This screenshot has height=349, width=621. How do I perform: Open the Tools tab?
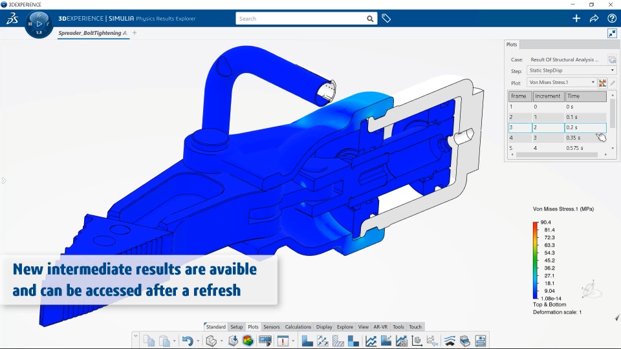(398, 327)
